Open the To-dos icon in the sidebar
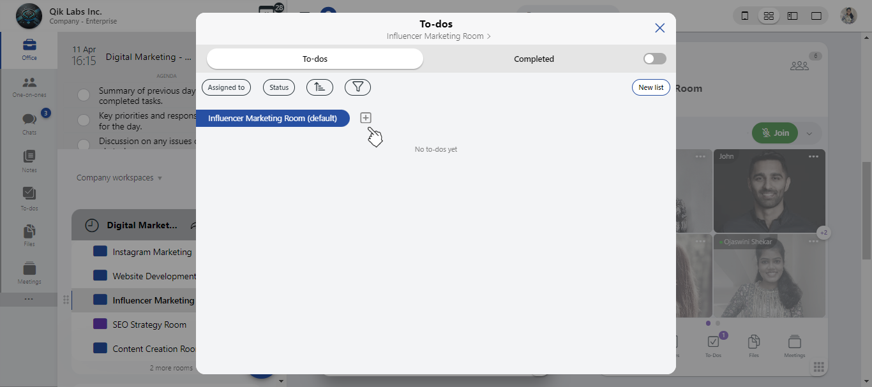This screenshot has width=872, height=387. coord(29,197)
